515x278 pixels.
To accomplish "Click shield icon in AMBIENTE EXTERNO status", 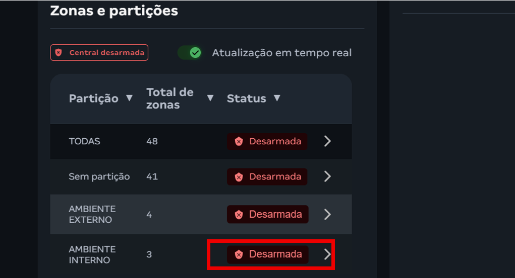I will point(239,215).
